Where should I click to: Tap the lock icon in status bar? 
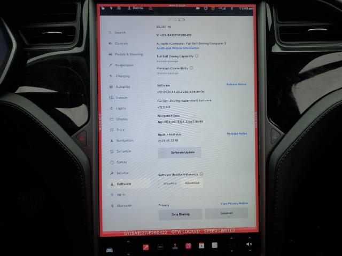[x=103, y=8]
